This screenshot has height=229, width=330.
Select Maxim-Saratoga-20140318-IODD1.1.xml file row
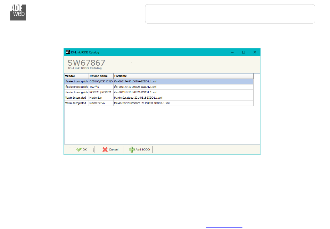click(159, 98)
